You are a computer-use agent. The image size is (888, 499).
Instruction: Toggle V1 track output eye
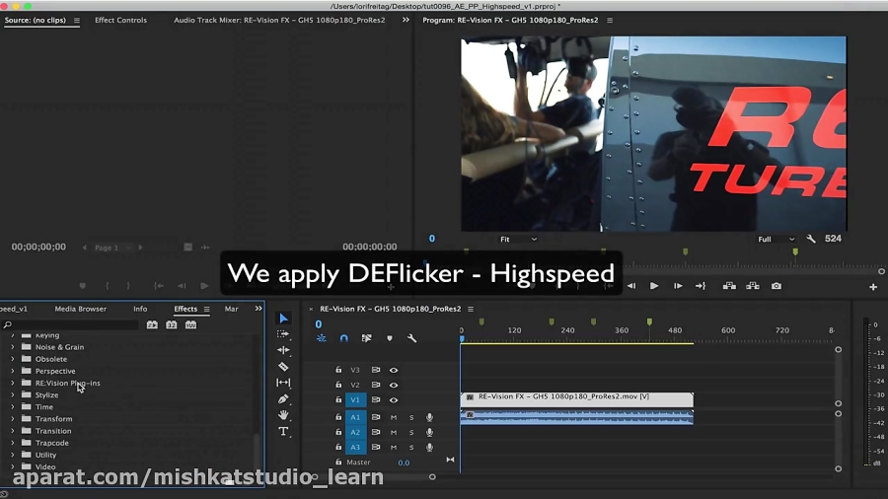[x=394, y=400]
